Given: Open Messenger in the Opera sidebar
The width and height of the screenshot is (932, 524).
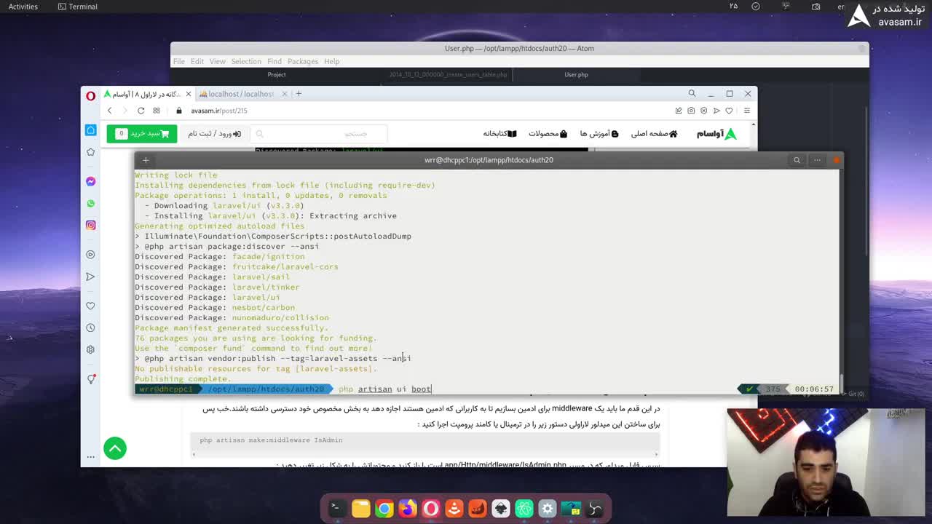Looking at the screenshot, I should [x=90, y=181].
